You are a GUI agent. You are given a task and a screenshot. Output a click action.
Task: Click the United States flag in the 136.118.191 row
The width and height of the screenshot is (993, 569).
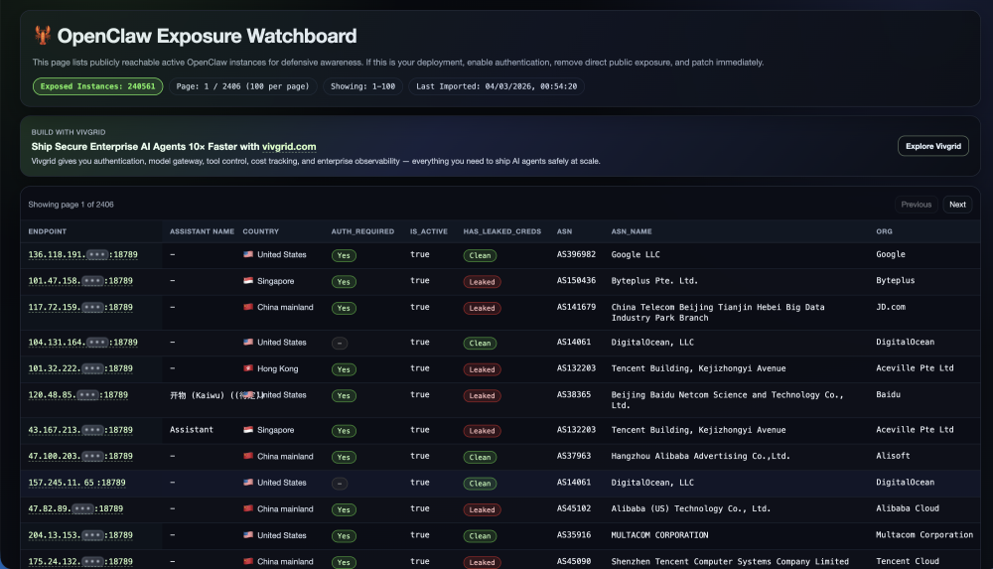click(x=248, y=254)
